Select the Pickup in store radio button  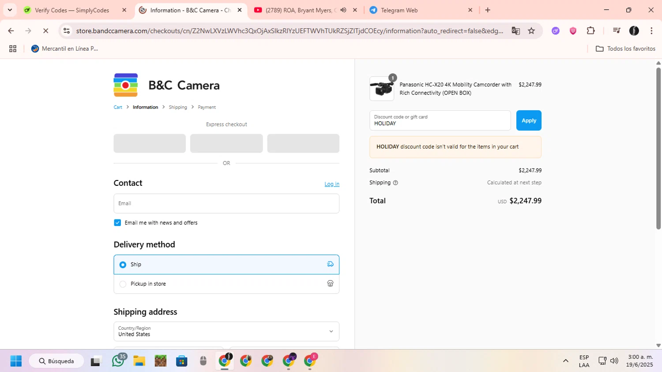click(123, 284)
